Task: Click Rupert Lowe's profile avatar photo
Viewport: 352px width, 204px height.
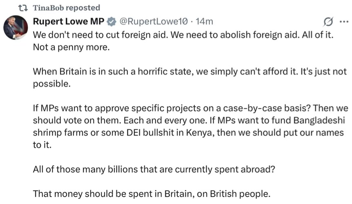Action: coord(15,28)
